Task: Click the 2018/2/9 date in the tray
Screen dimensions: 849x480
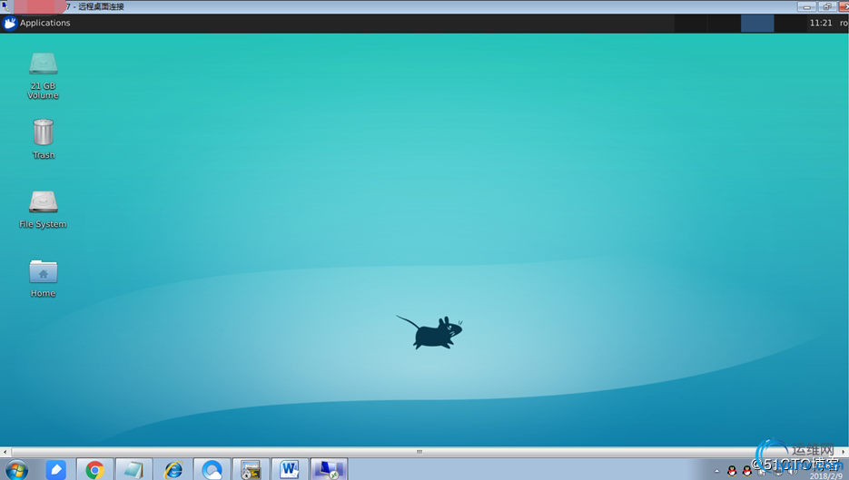Action: coord(826,476)
